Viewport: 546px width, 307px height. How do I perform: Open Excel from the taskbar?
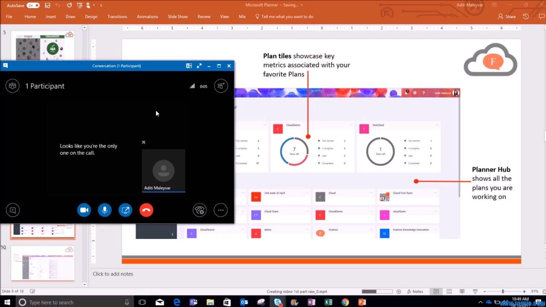328,302
